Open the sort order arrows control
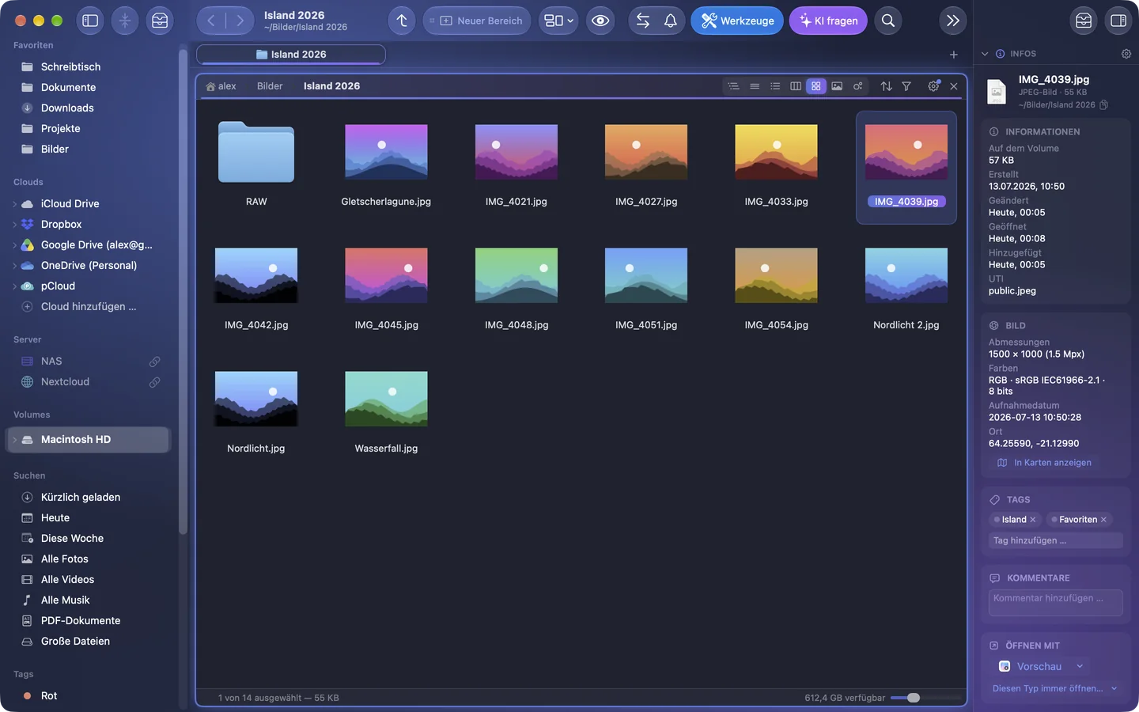1139x712 pixels. [x=886, y=86]
